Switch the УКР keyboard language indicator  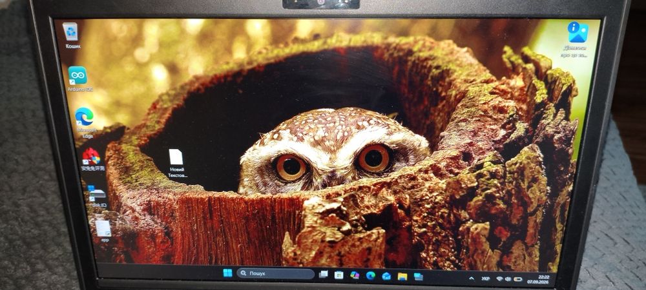[485, 279]
